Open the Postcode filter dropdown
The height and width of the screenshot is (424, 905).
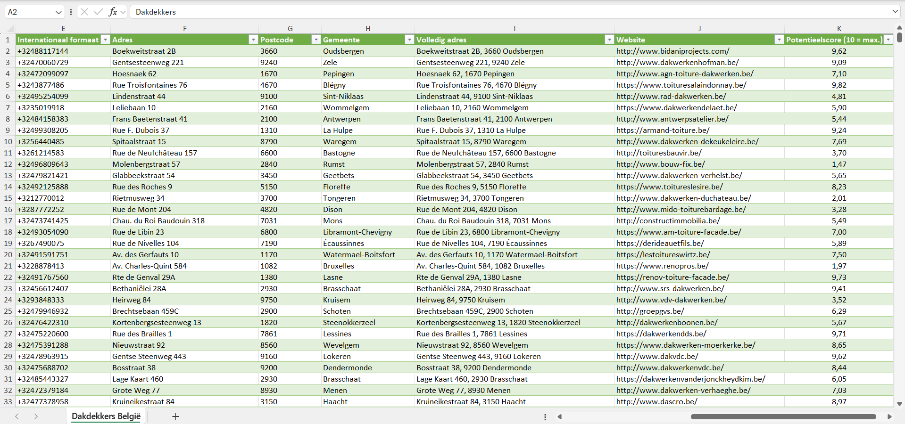[316, 40]
